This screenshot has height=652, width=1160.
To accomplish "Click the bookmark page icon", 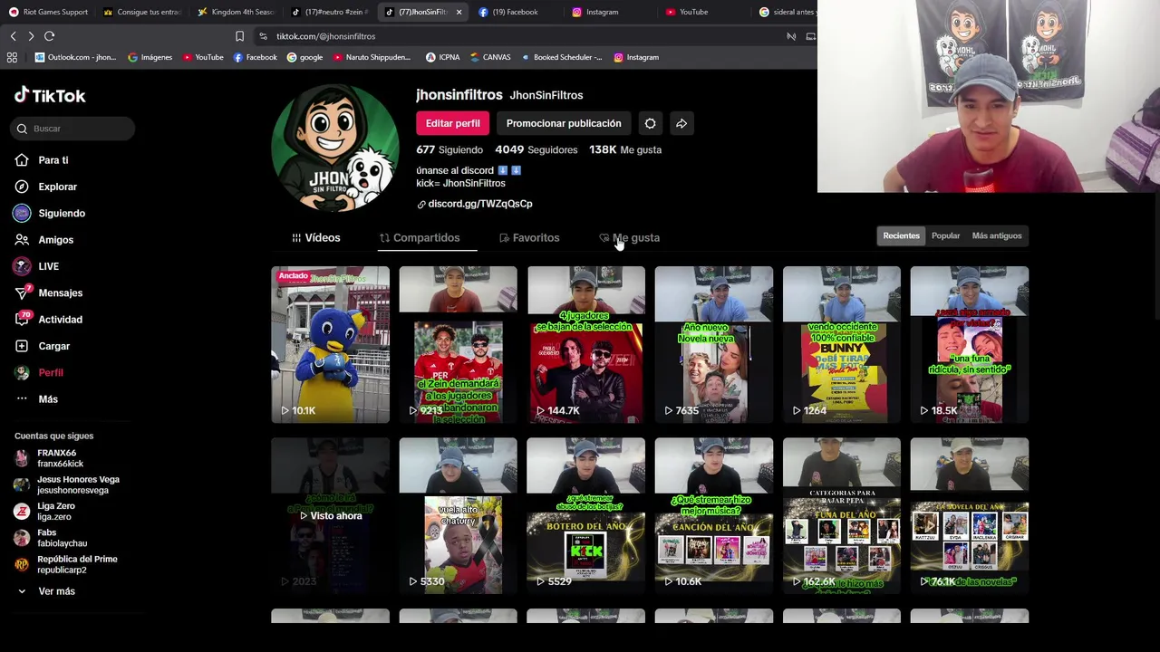I will 239,36.
